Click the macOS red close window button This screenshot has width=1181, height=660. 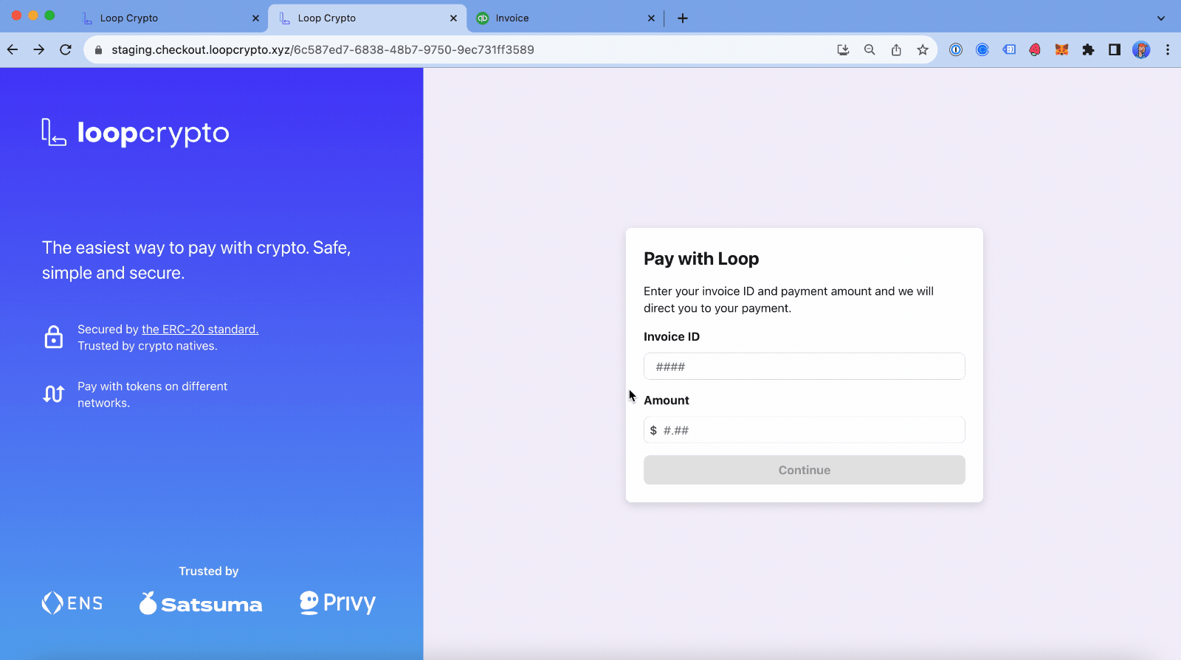point(16,15)
